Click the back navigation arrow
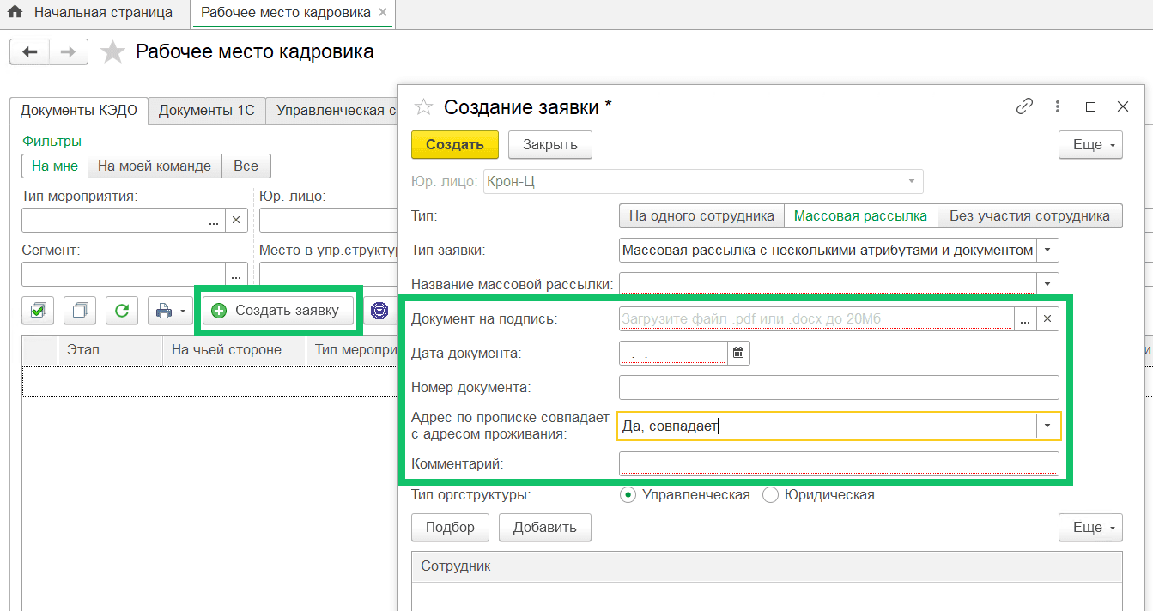 coord(30,52)
